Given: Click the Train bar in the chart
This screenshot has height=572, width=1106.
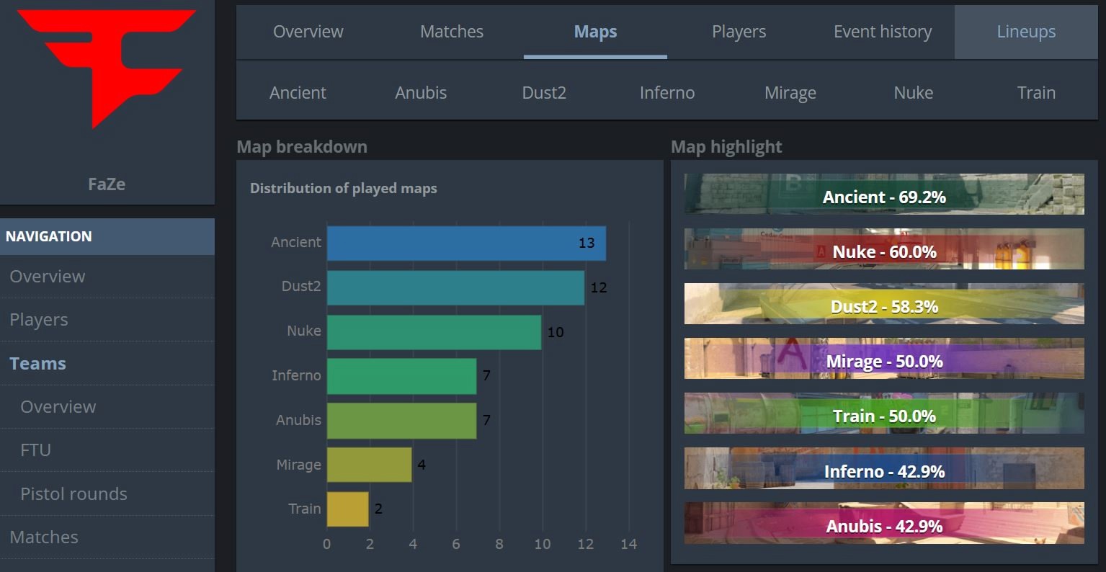Looking at the screenshot, I should (347, 509).
